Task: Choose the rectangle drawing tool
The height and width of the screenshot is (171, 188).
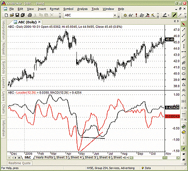Action: click(184, 68)
